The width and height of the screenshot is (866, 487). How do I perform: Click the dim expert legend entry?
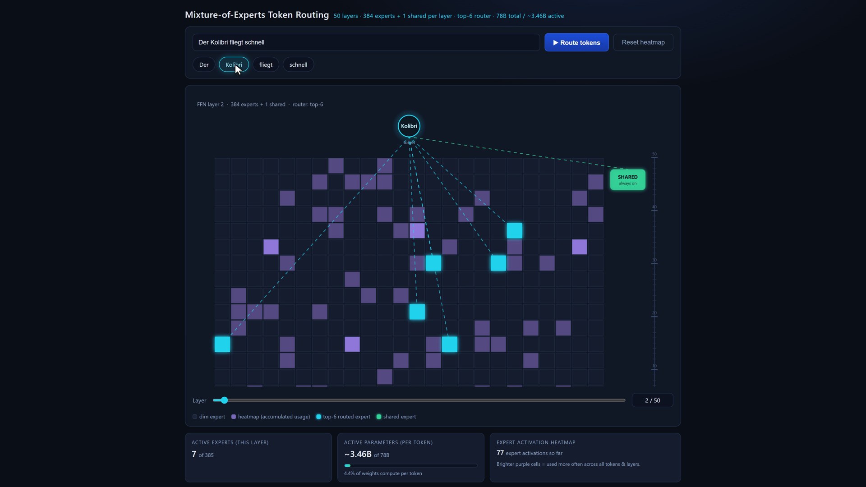tap(209, 417)
